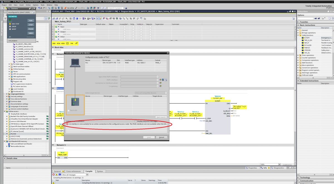This screenshot has height=184, width=334.
Task: Click the ESTOP1 instruction icon in Safety functions
Action: tap(302, 38)
